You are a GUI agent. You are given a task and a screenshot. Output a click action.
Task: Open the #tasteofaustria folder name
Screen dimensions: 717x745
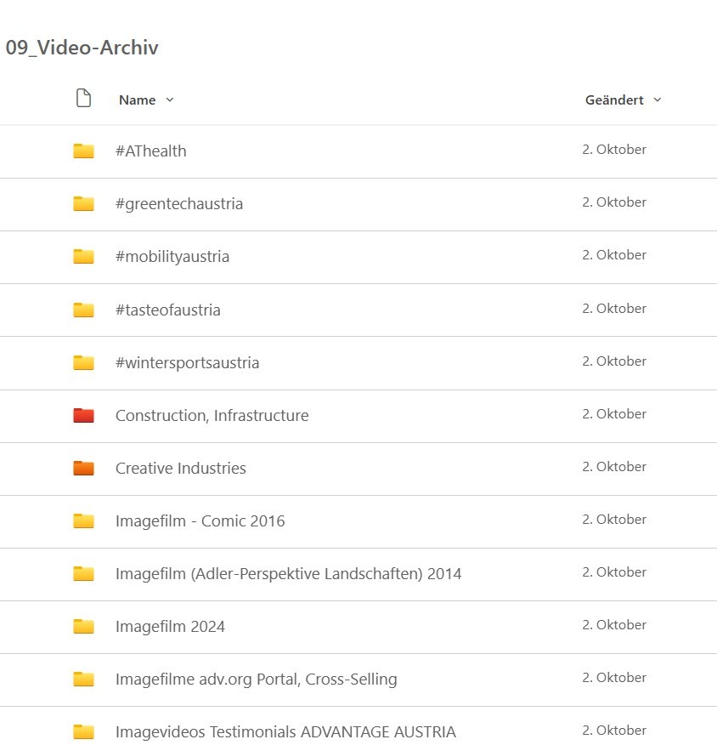(x=168, y=310)
